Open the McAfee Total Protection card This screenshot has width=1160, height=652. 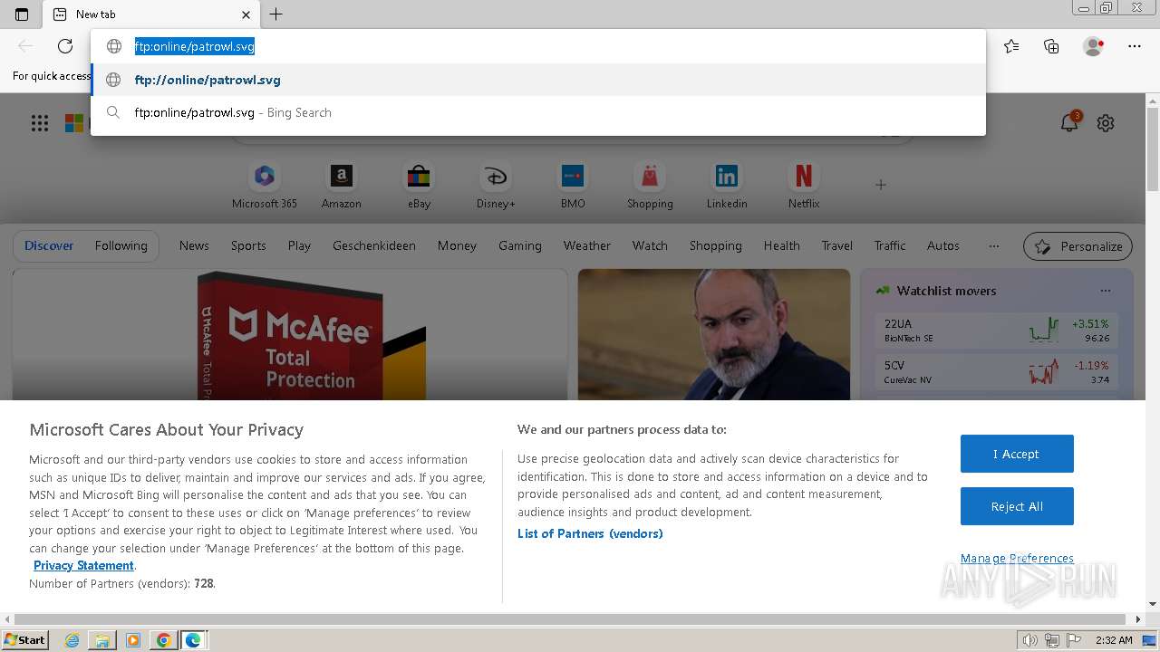click(x=290, y=334)
